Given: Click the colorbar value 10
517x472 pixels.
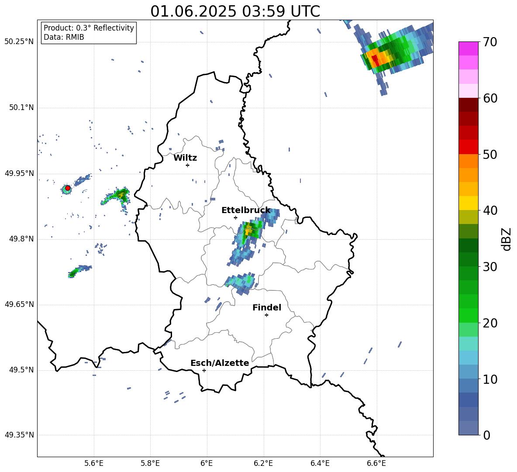Looking at the screenshot, I should coord(490,379).
